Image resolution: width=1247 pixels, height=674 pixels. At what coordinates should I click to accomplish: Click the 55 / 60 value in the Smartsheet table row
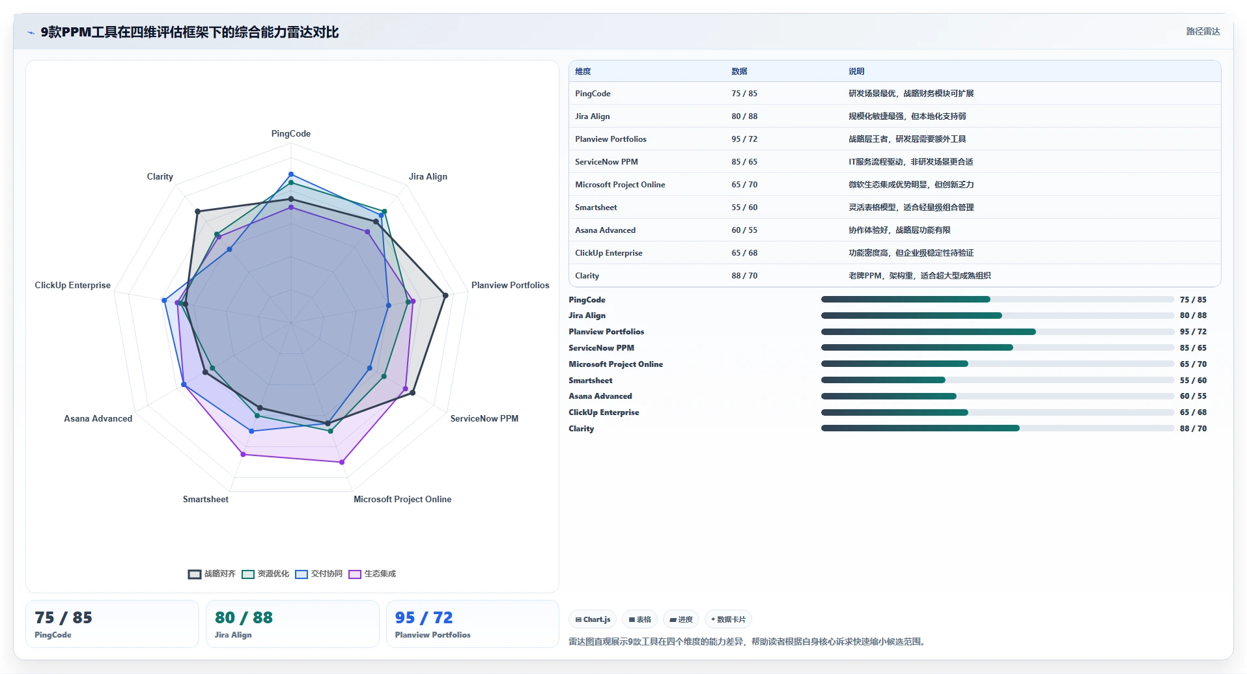click(744, 208)
